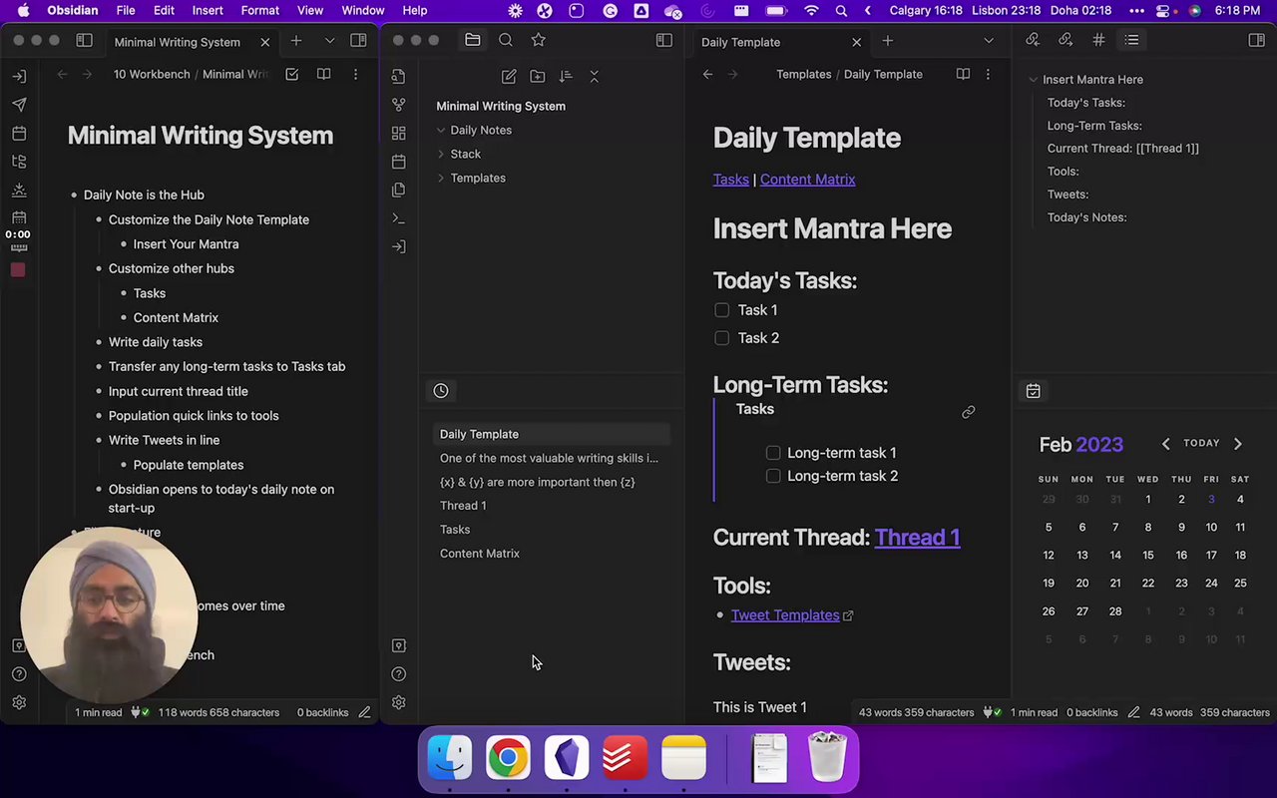Open the Insert menu
1277x798 pixels.
point(208,10)
